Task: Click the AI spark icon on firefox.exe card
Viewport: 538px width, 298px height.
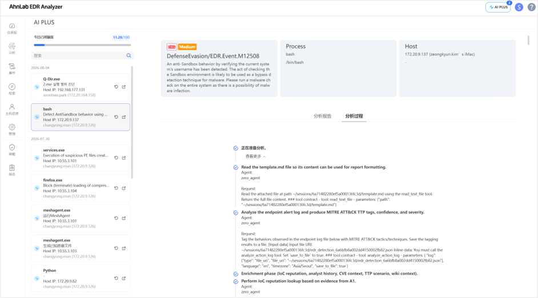Action: pos(37,188)
